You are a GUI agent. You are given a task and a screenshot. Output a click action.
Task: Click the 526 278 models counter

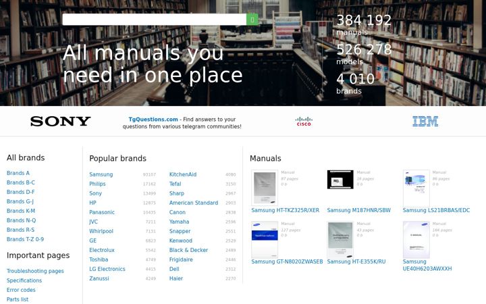(x=364, y=54)
